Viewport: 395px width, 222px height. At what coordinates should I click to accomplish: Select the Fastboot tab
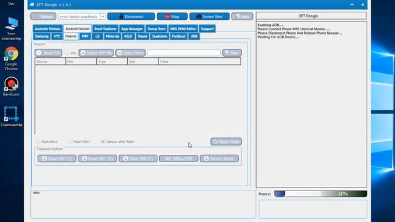tap(178, 36)
